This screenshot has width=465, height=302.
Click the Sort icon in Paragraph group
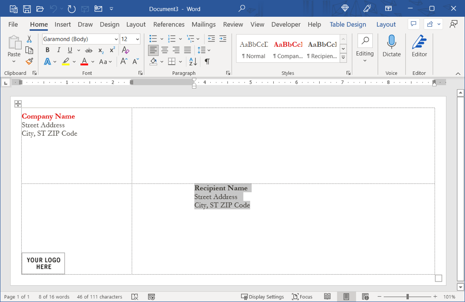[x=191, y=61]
